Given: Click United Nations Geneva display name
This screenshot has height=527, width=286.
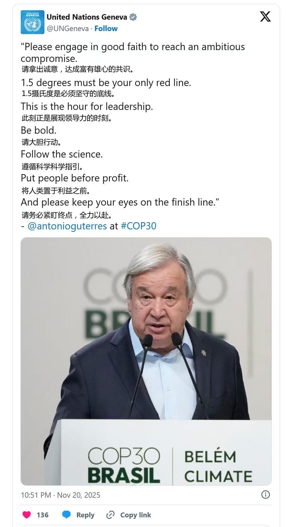Looking at the screenshot, I should pyautogui.click(x=87, y=17).
